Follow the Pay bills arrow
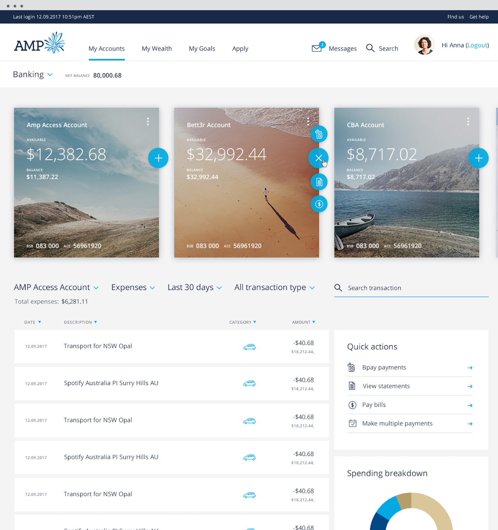 (470, 405)
